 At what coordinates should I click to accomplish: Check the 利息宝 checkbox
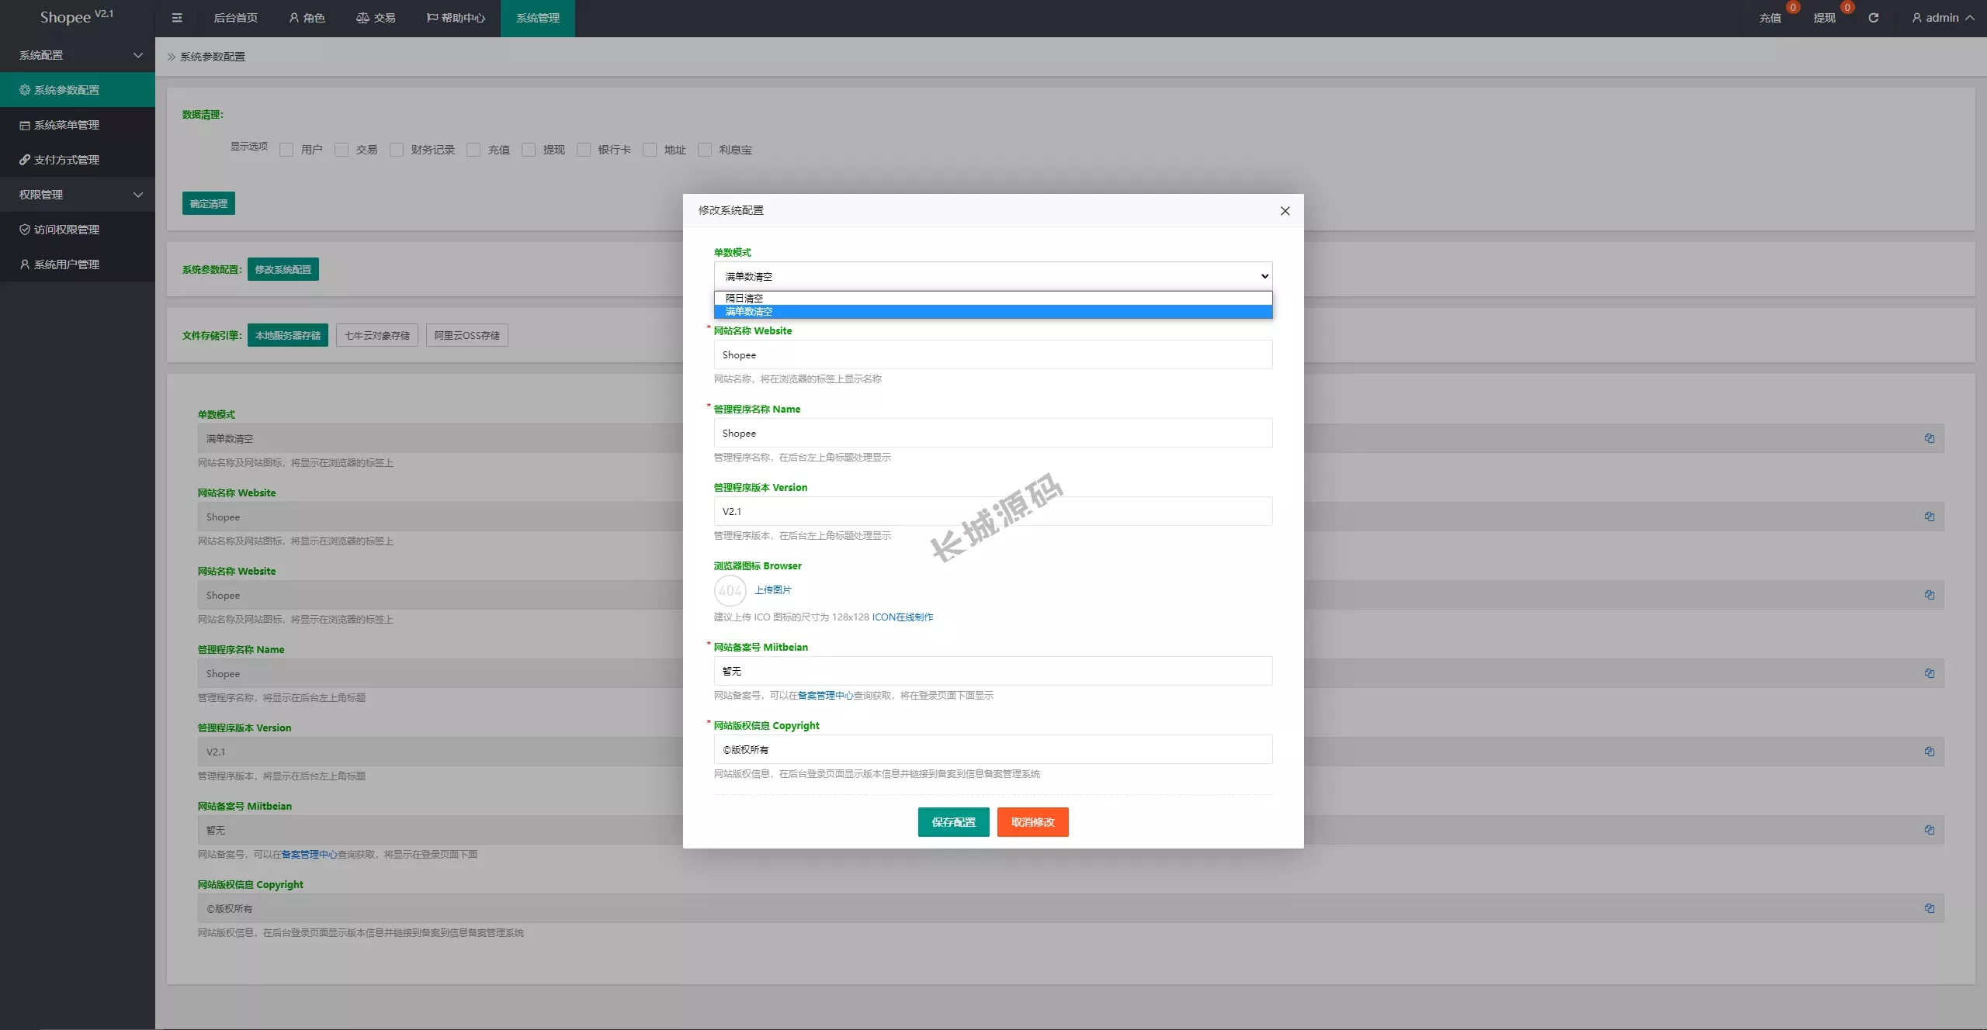tap(705, 150)
